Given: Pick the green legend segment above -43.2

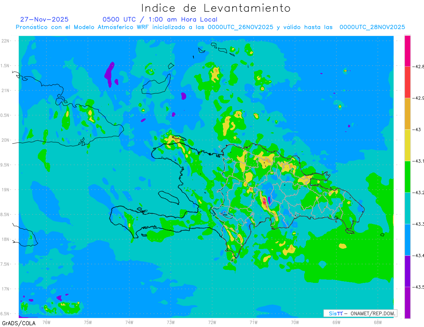Looking at the screenshot, I should 407,176.
